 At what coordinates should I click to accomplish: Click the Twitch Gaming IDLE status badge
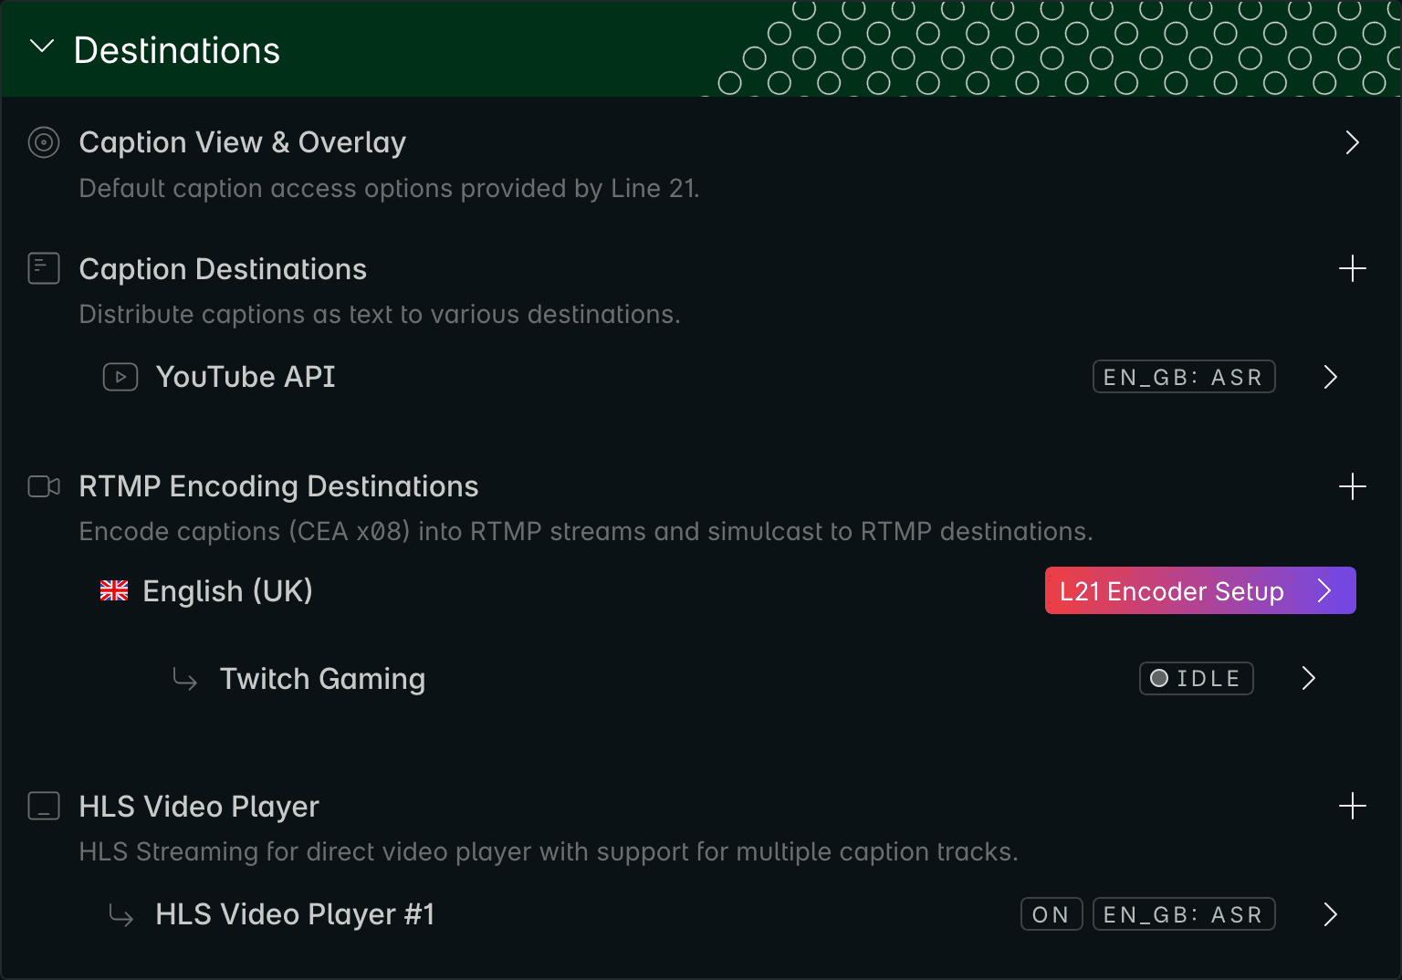pos(1197,678)
